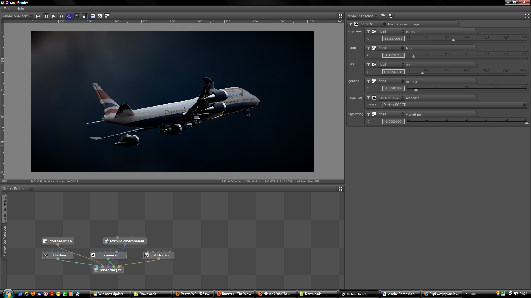The height and width of the screenshot is (298, 531).
Task: Click the stacked windows icon in Node Inspector
Action: pos(391,16)
